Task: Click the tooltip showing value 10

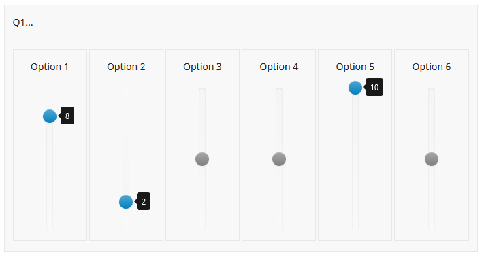Action: [374, 87]
